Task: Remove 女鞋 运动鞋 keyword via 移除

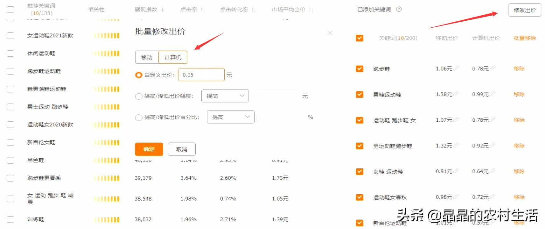Action: 519,171
